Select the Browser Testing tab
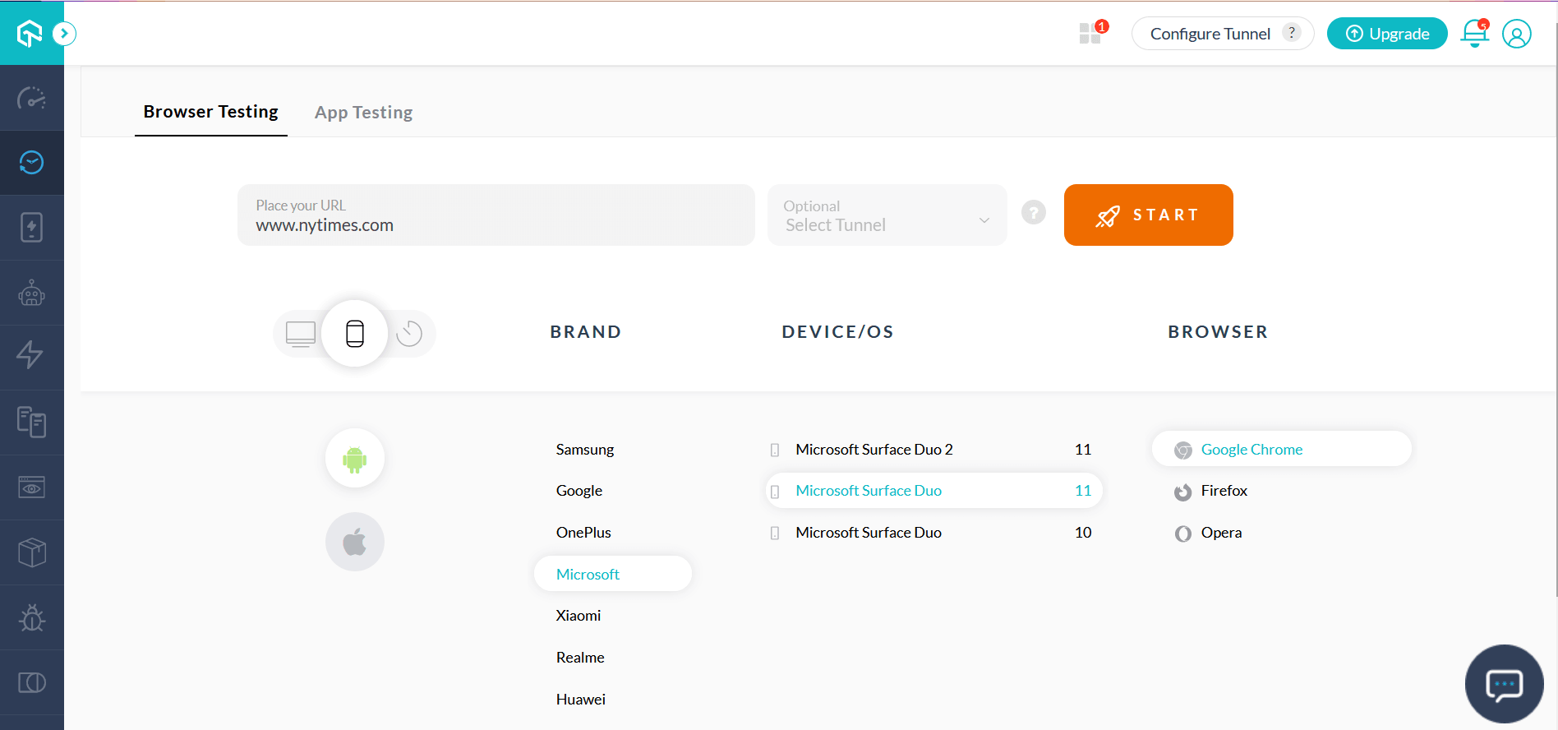This screenshot has height=730, width=1558. (210, 112)
